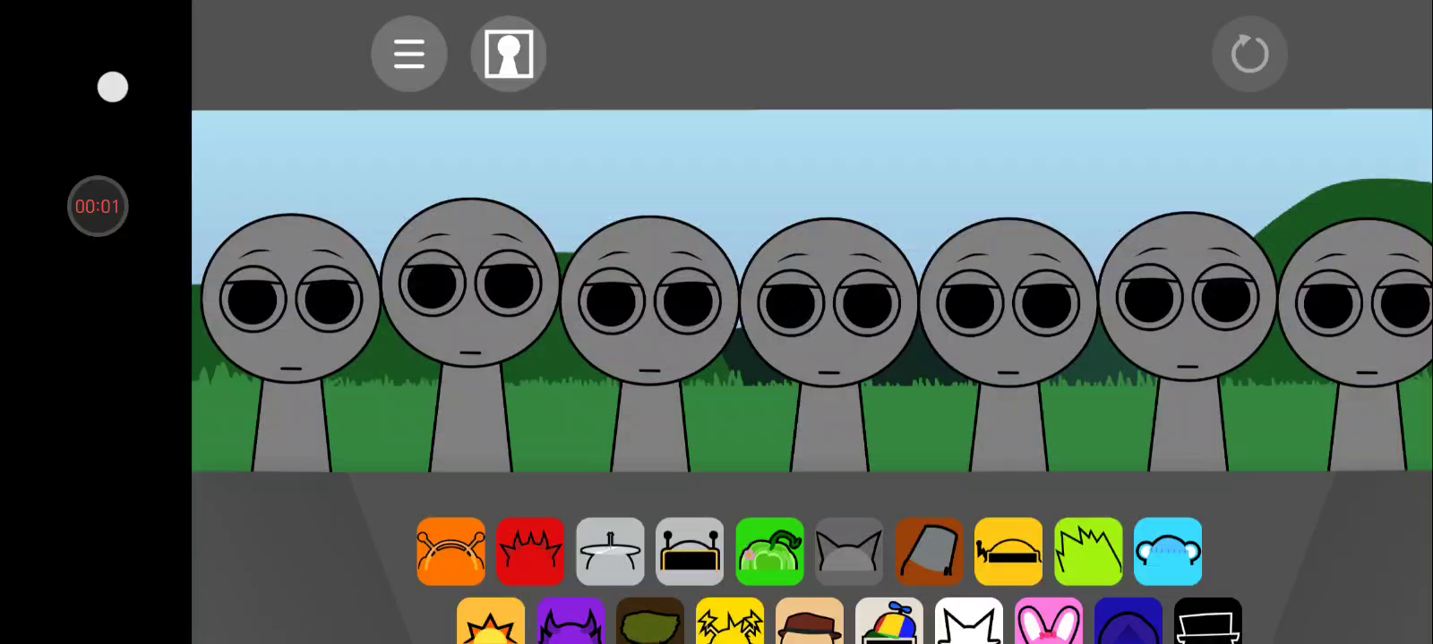Choose the gray cat ears icon
The width and height of the screenshot is (1433, 644).
tap(849, 551)
